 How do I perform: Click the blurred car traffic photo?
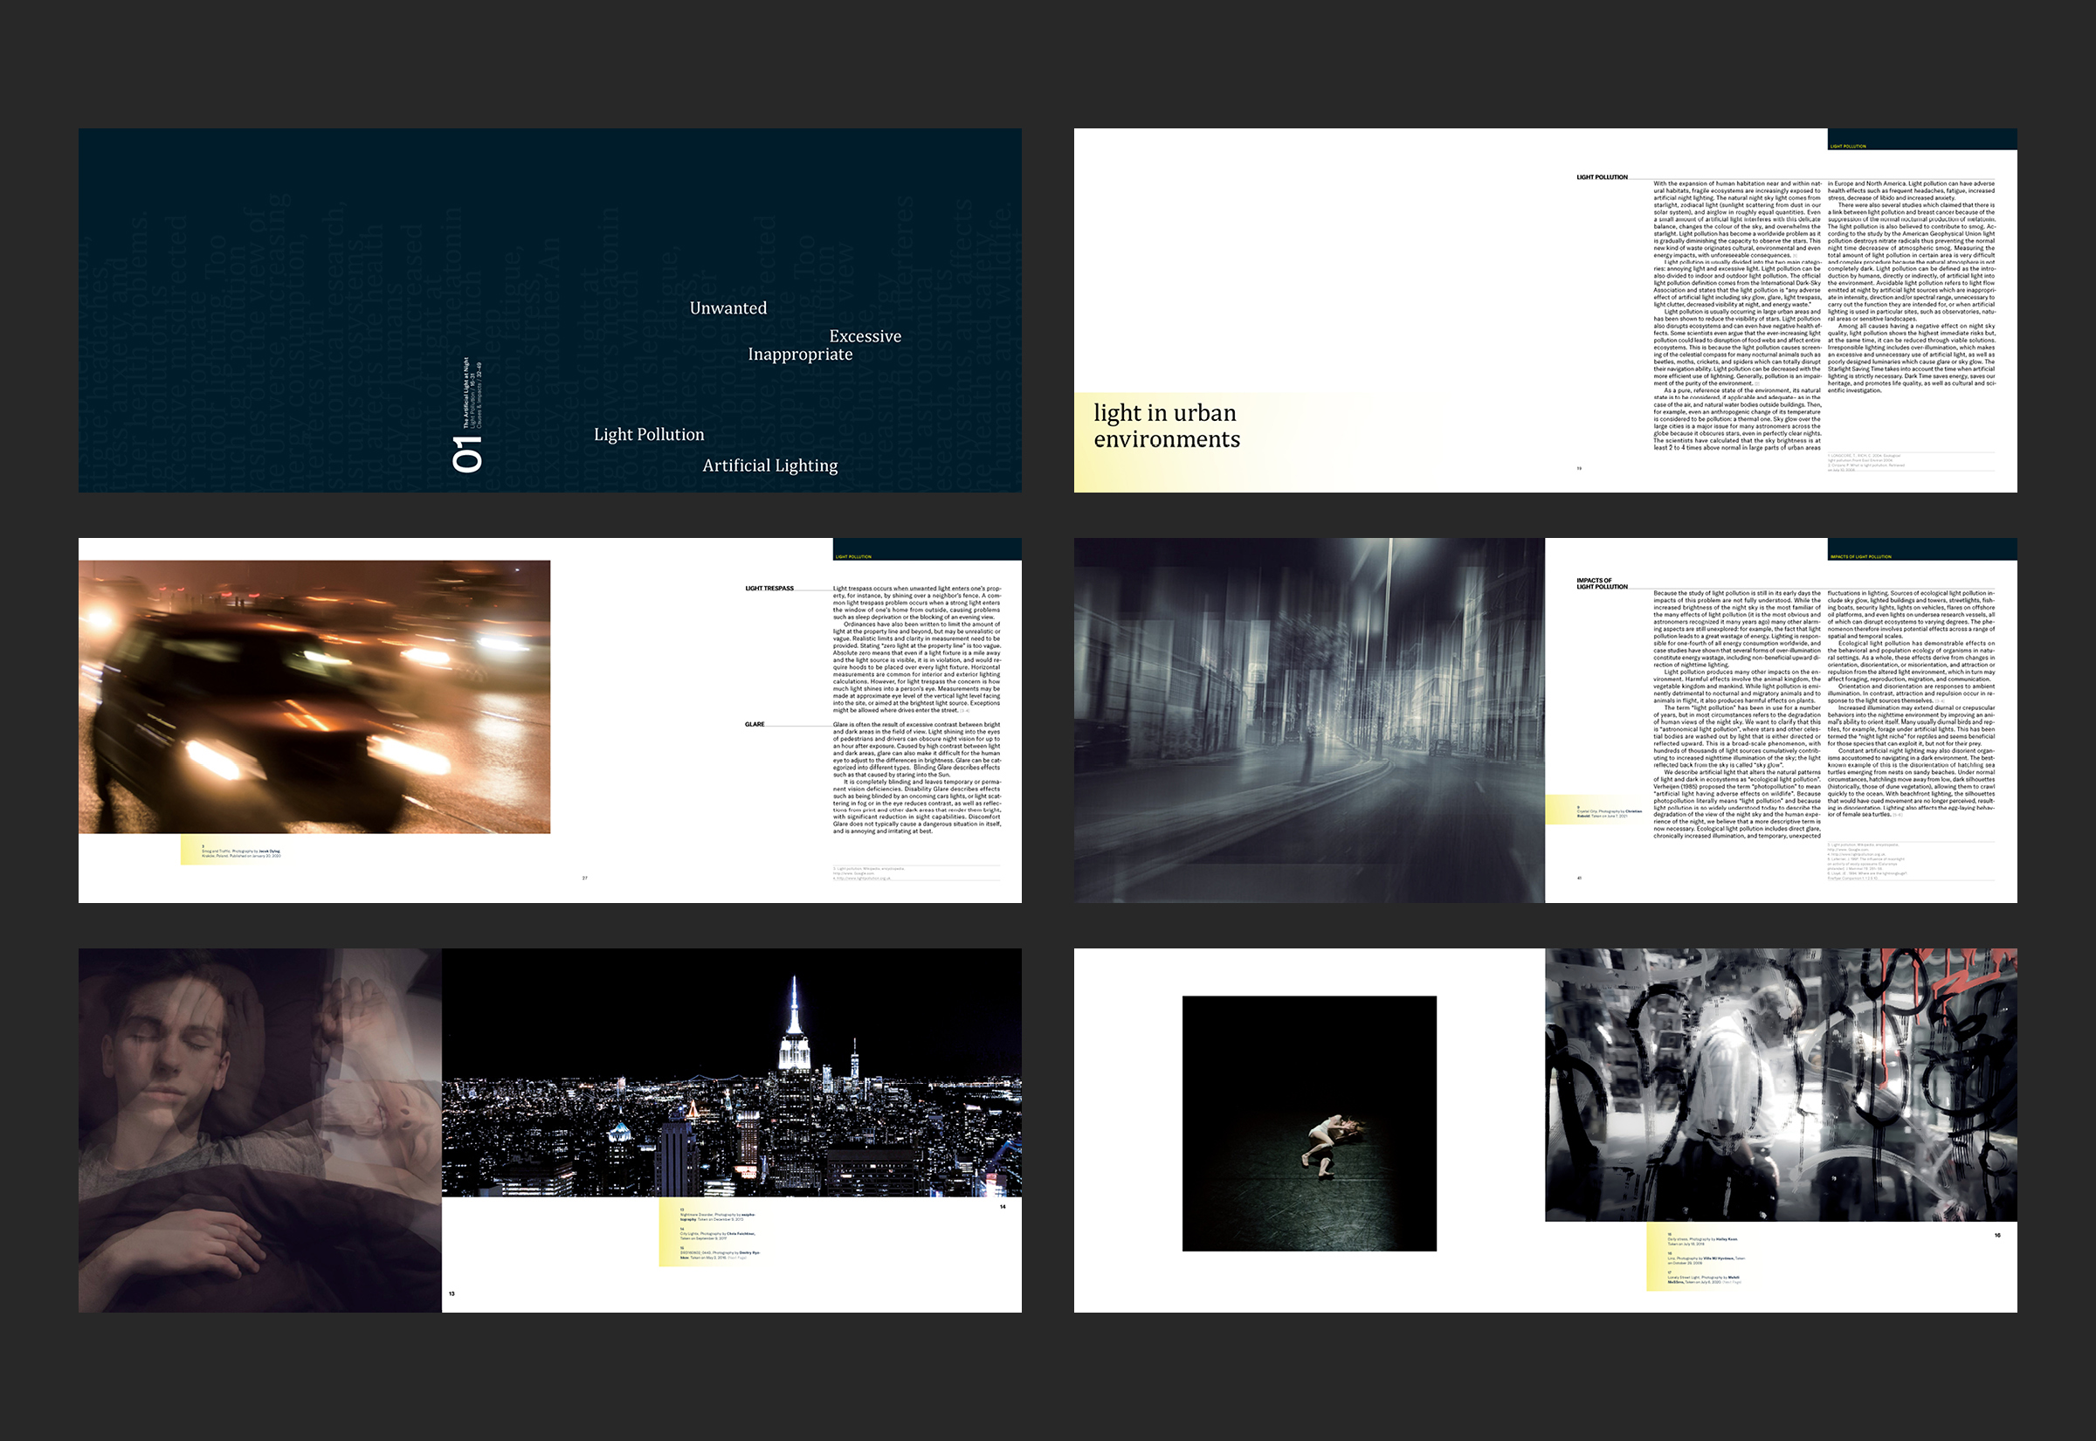click(314, 696)
